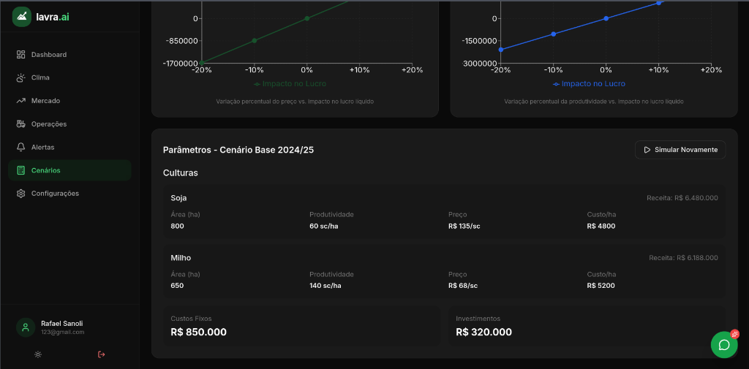
Task: Go to Mercado menu item
Action: 45,101
